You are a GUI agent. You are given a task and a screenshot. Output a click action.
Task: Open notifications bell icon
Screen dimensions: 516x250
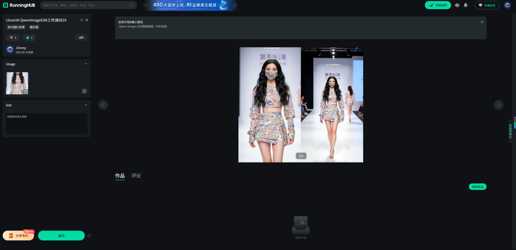466,5
